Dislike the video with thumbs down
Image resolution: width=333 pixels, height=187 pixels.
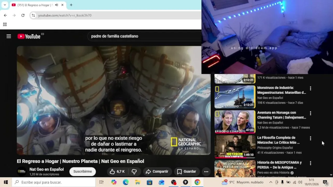click(134, 171)
